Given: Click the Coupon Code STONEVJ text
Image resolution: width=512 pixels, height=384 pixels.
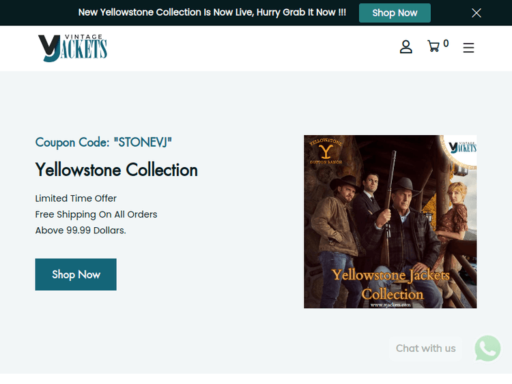Looking at the screenshot, I should [x=104, y=143].
